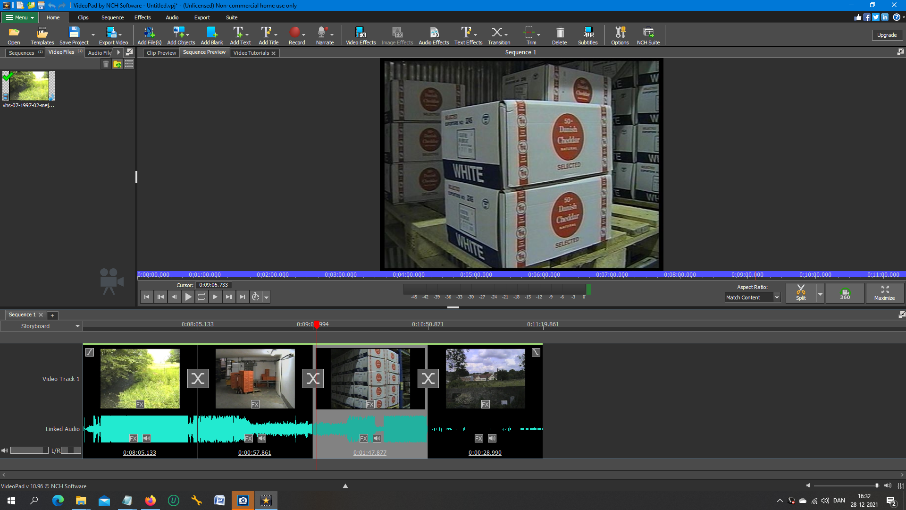The image size is (906, 510).
Task: Click the Add Text icon
Action: (240, 35)
